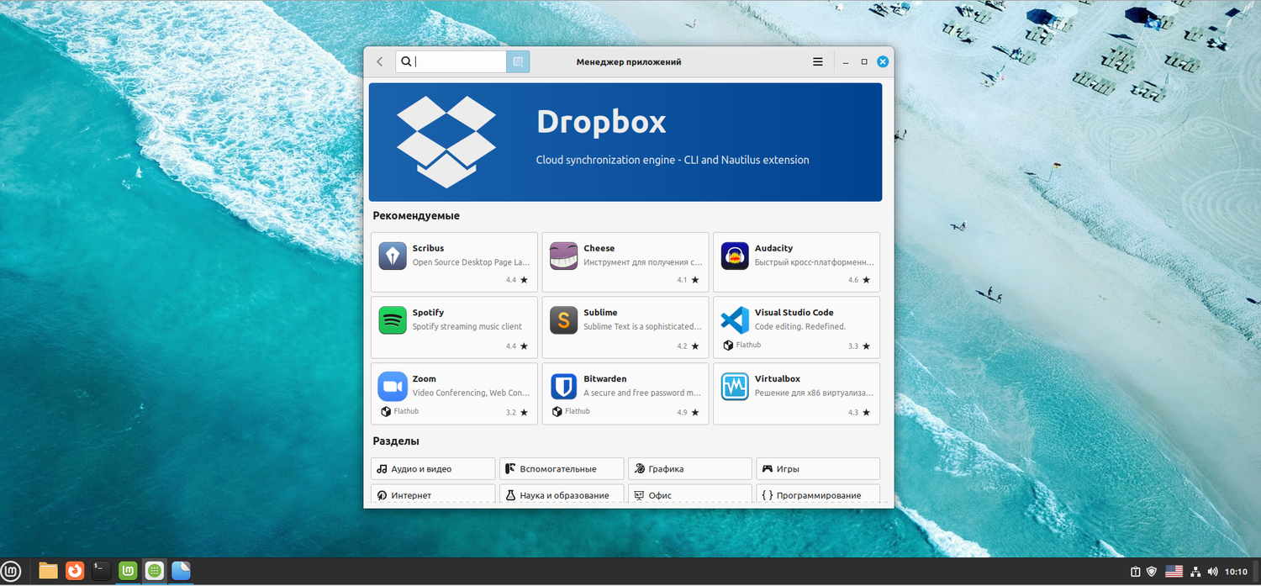
Task: Go back using the arrow button
Action: 380,61
